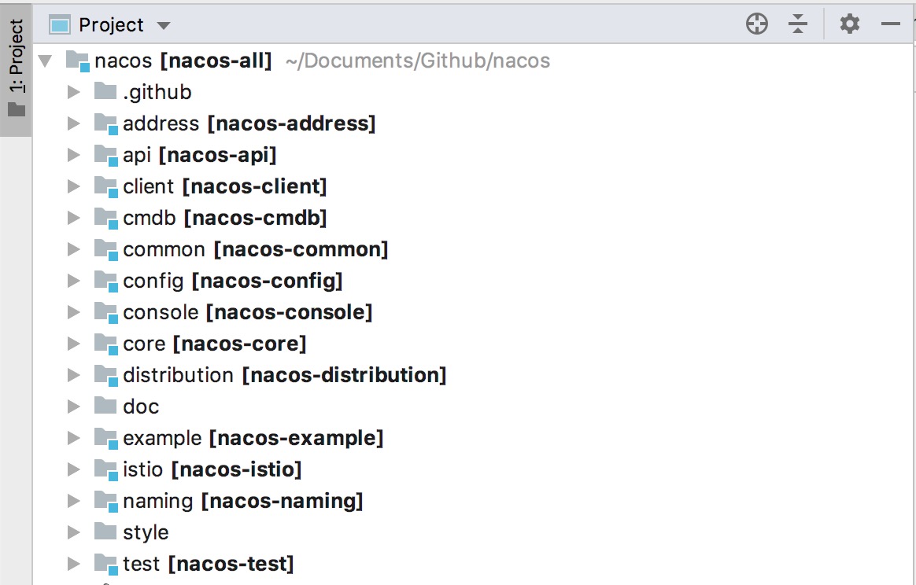Click the doc folder icon
This screenshot has width=916, height=585.
[x=105, y=407]
